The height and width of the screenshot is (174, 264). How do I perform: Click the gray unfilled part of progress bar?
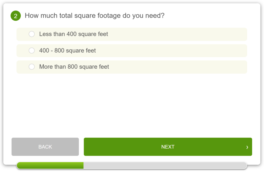165,165
